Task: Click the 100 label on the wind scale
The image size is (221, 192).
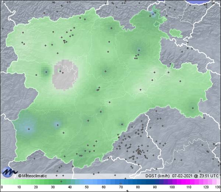Action: click(x=172, y=187)
